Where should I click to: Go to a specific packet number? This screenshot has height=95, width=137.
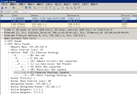pos(46,8)
